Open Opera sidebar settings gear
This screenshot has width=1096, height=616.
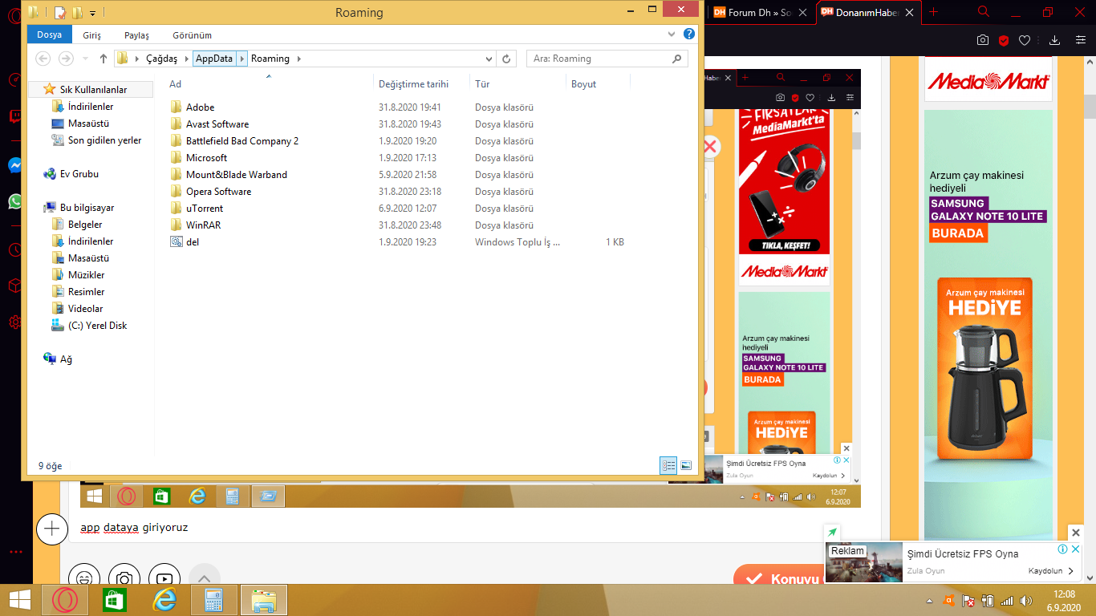pos(15,322)
